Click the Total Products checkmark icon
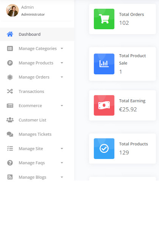Image resolution: width=159 pixels, height=239 pixels. click(x=104, y=148)
